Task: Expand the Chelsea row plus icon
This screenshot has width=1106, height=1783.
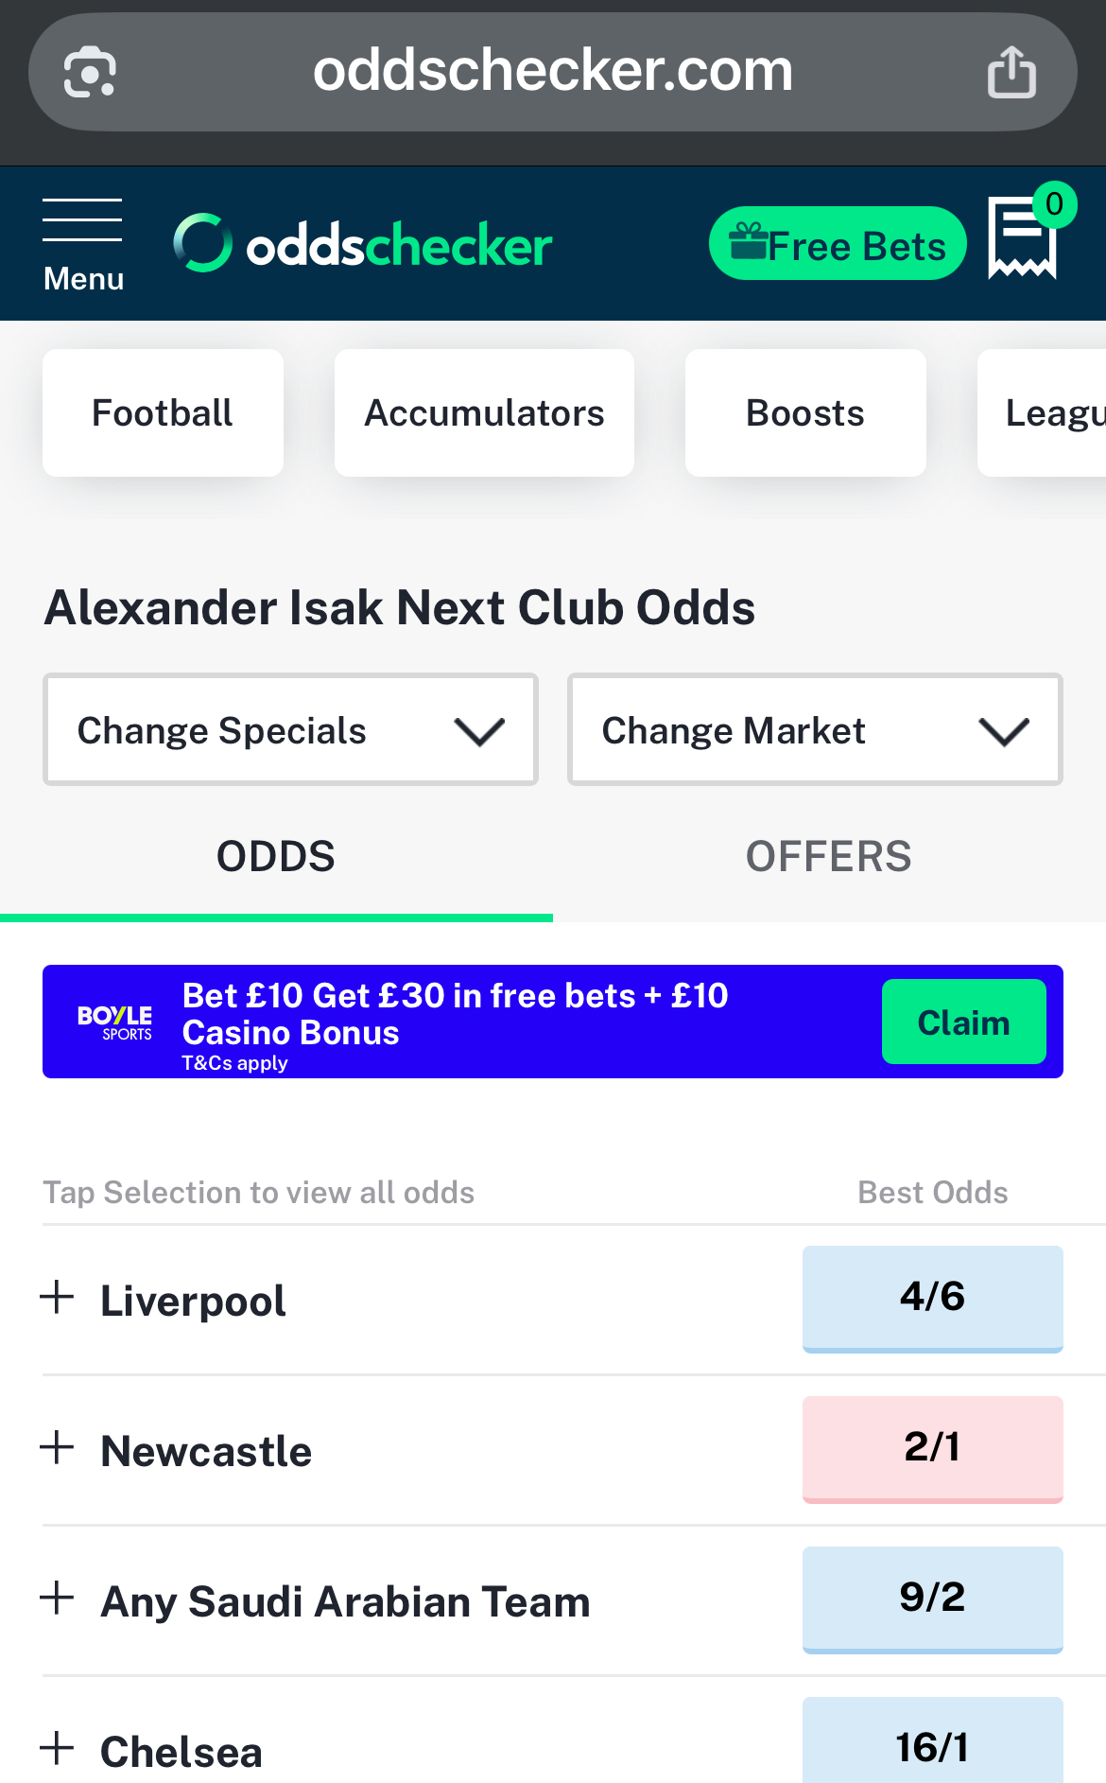Action: (58, 1748)
